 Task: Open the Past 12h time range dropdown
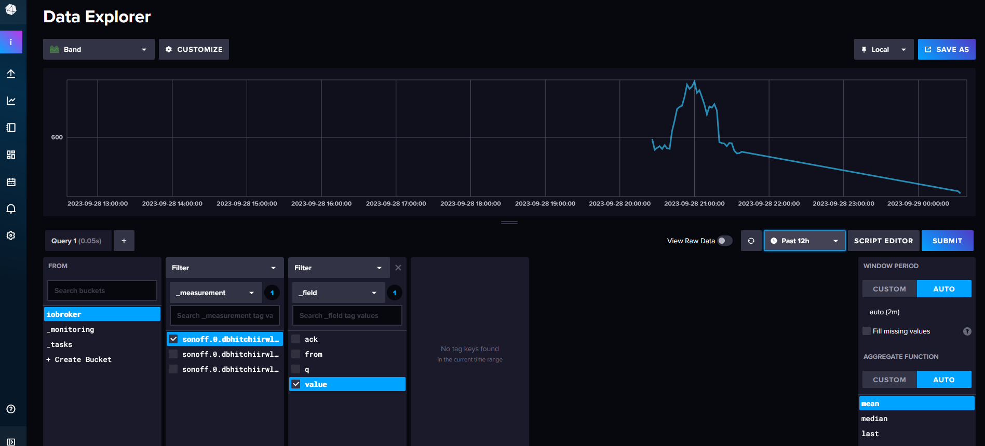(x=805, y=241)
